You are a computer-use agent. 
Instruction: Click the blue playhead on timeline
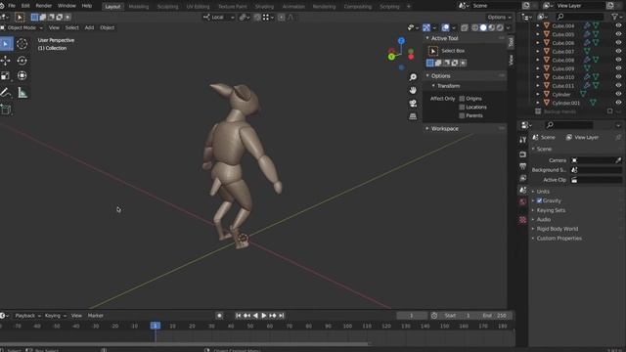(x=156, y=326)
